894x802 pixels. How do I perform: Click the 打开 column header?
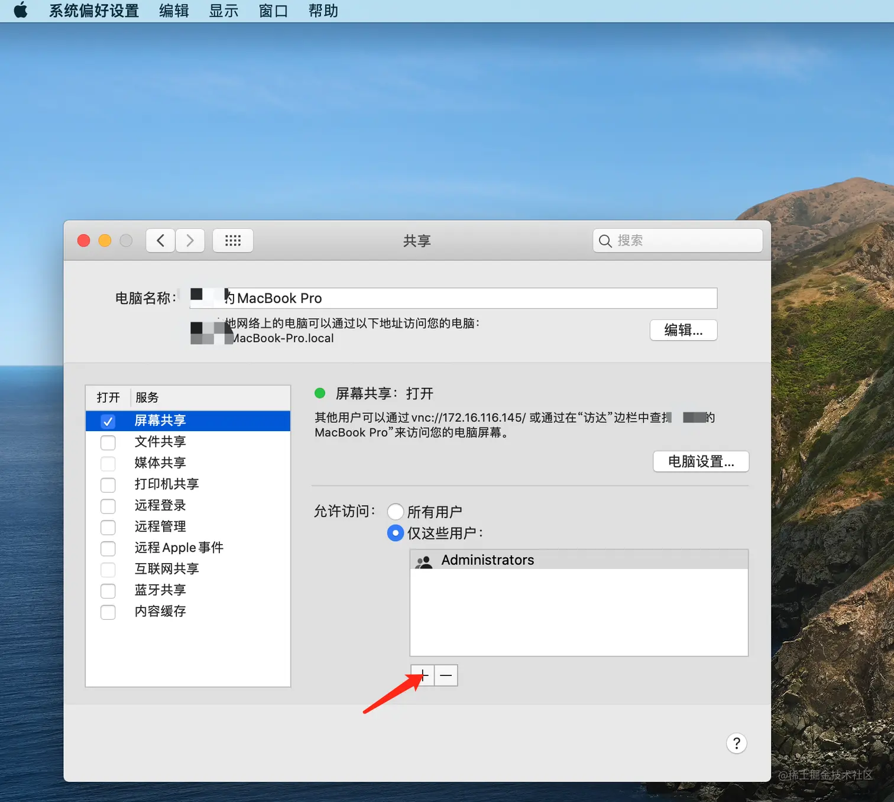click(108, 397)
